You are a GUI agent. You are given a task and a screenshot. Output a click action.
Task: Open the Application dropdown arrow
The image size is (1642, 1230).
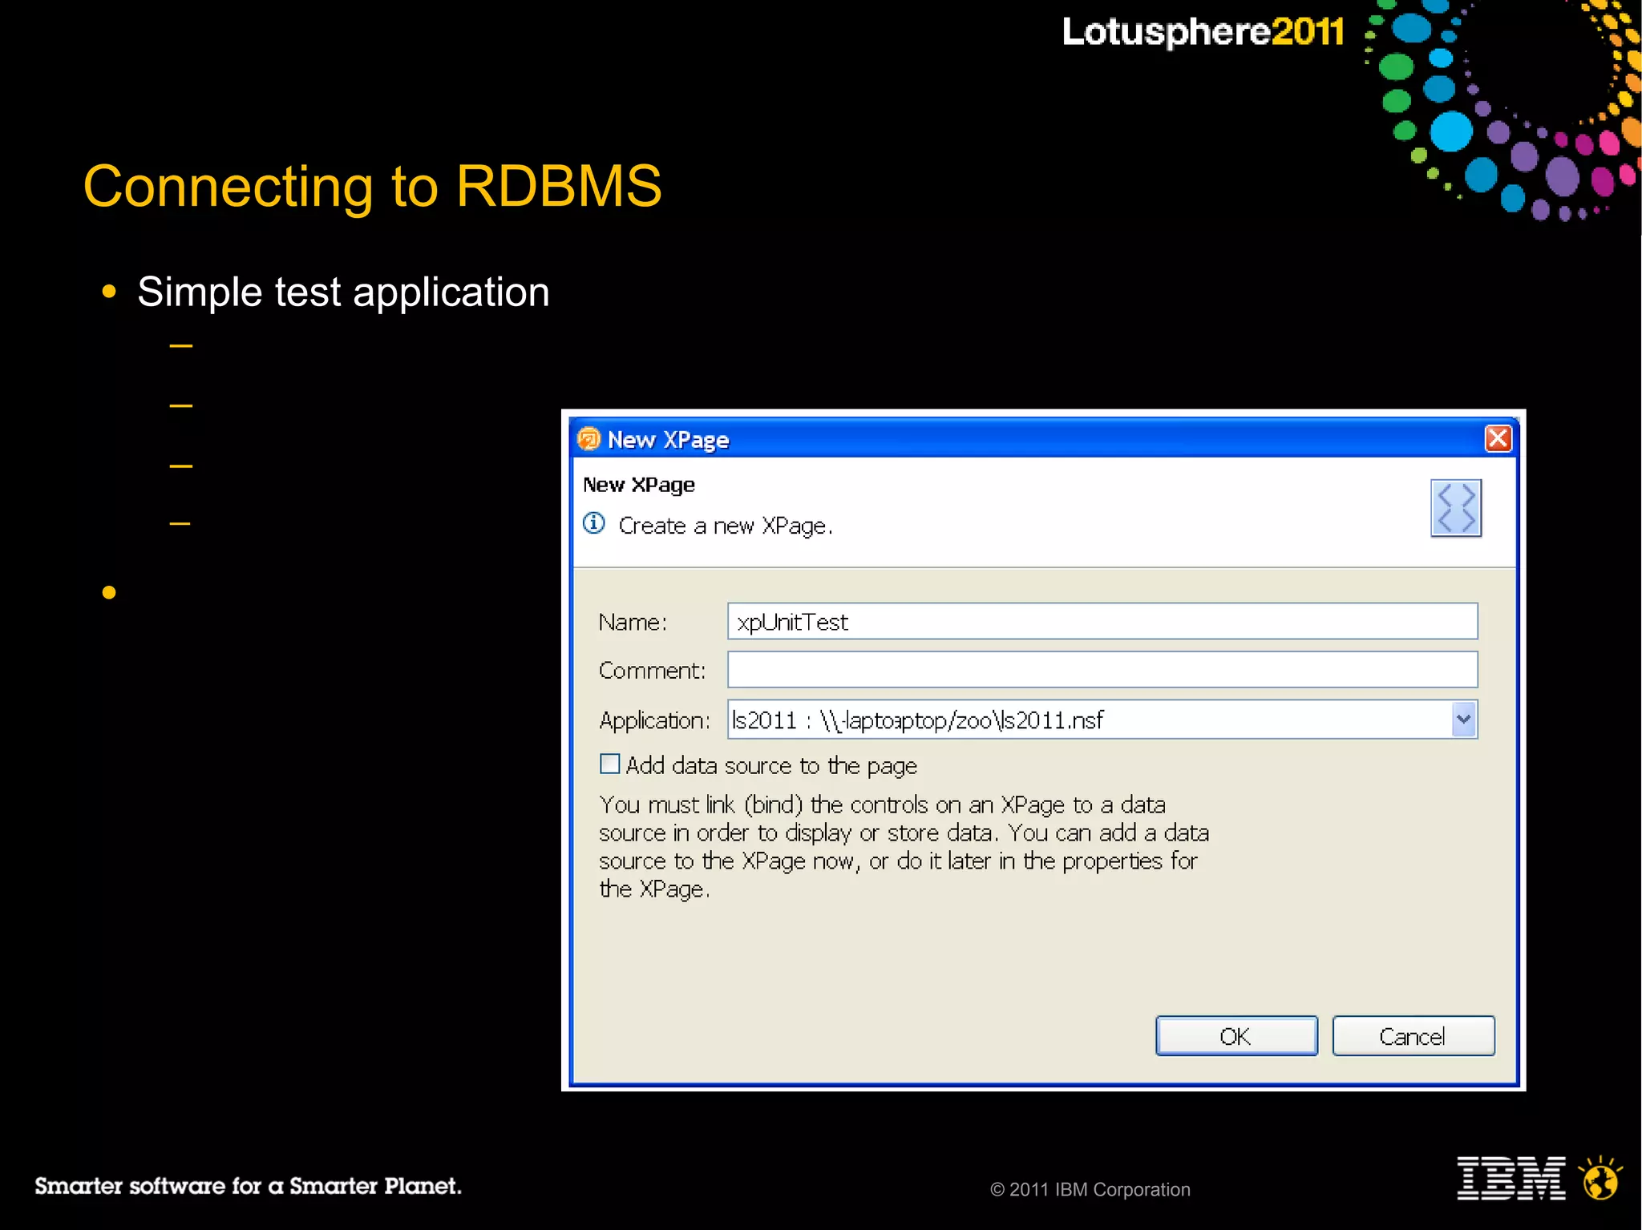coord(1463,719)
